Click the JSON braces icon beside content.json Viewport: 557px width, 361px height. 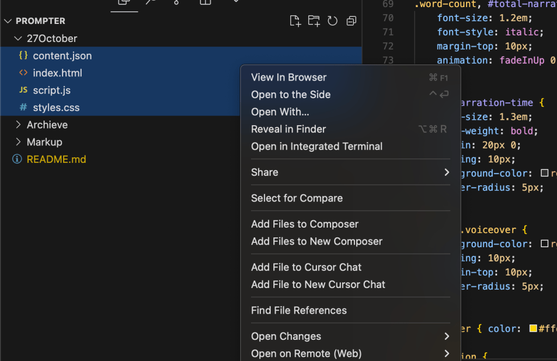(23, 56)
